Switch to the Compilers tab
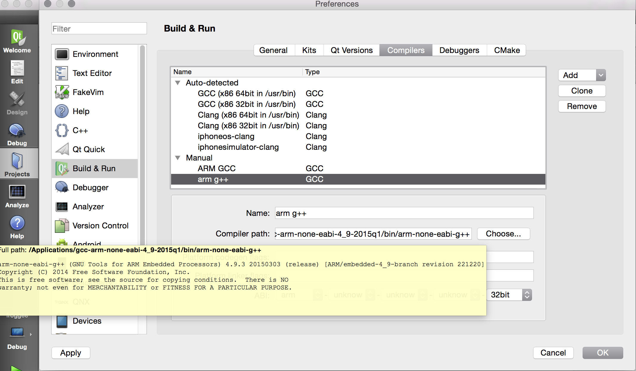 point(406,50)
